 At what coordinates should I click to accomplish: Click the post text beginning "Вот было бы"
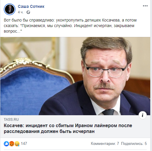coord(70,26)
